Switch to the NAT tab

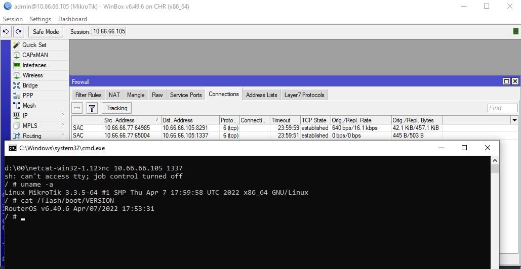(114, 95)
